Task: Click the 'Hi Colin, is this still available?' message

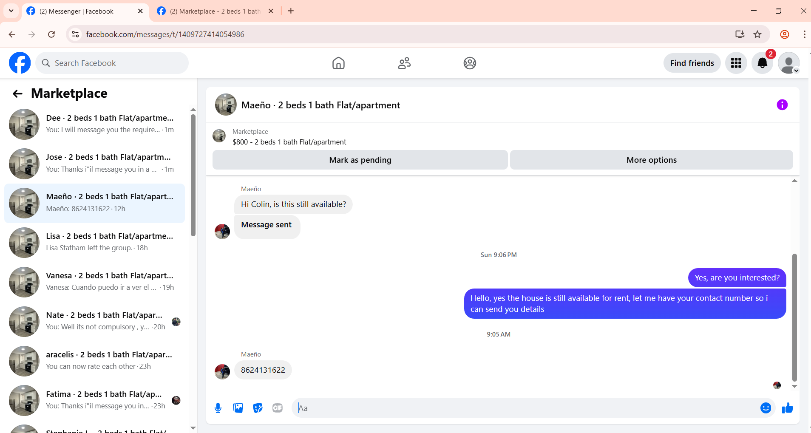Action: (x=293, y=204)
